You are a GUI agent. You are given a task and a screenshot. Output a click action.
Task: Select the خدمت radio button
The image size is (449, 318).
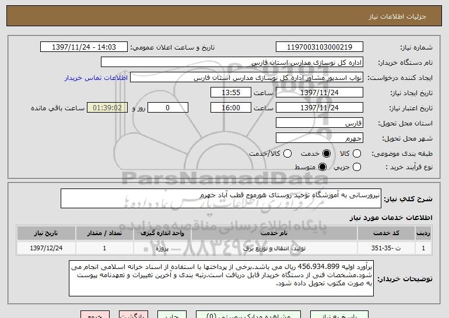326,153
